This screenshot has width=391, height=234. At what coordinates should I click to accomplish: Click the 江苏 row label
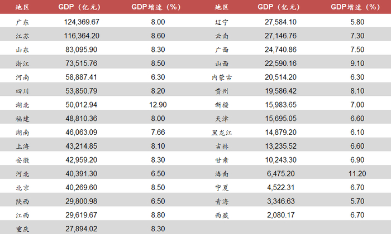pyautogui.click(x=22, y=35)
